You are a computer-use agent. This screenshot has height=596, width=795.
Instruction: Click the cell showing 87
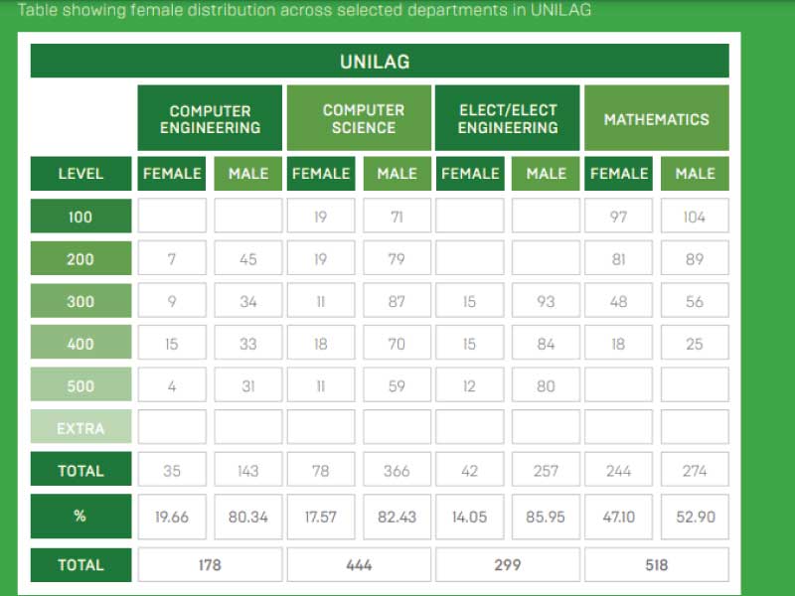click(x=397, y=301)
